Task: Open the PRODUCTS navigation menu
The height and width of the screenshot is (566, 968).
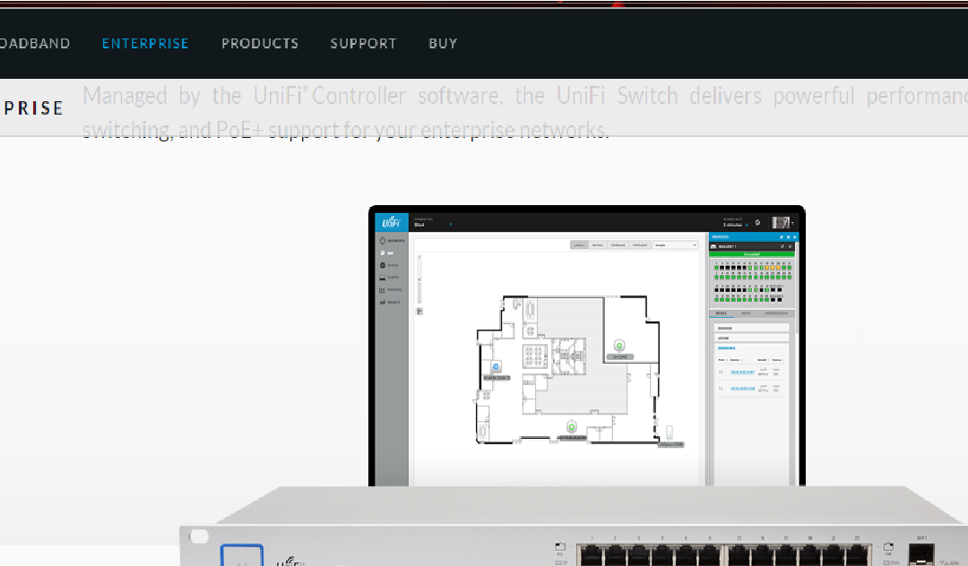Action: point(260,43)
